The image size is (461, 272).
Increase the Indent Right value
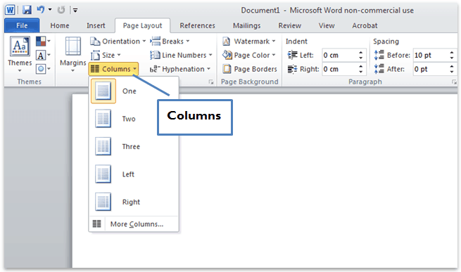[361, 66]
